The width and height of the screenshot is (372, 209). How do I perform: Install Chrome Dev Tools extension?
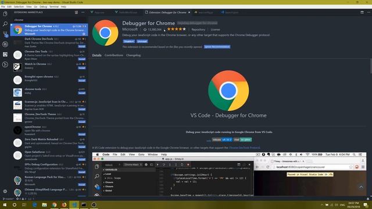coord(82,59)
